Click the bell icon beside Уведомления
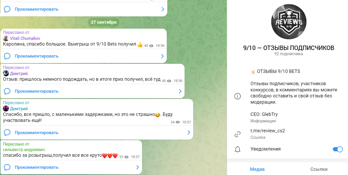This screenshot has height=175, width=348. tap(237, 149)
